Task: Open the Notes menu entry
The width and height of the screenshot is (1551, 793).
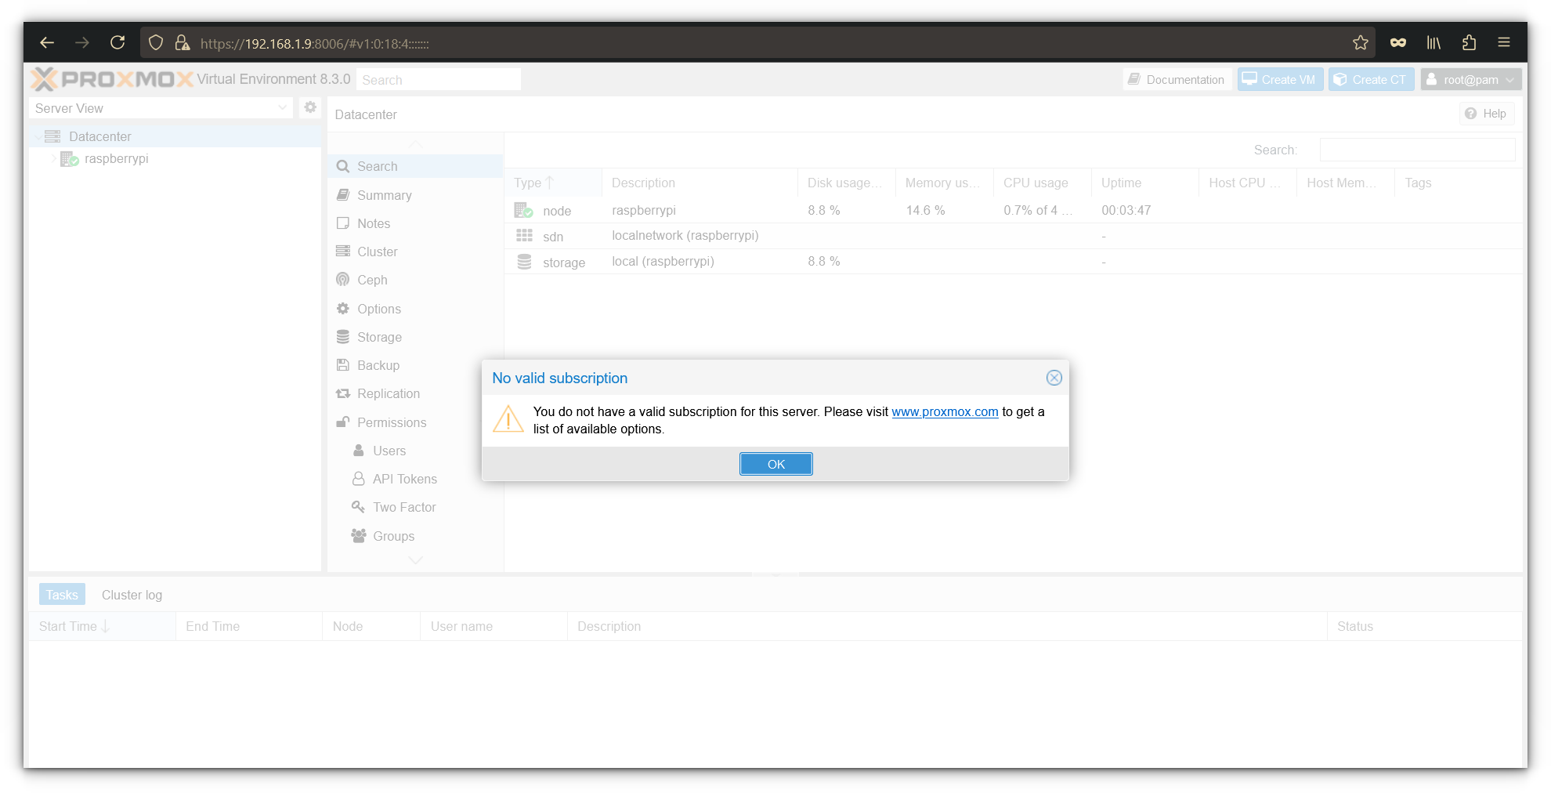Action: click(415, 223)
